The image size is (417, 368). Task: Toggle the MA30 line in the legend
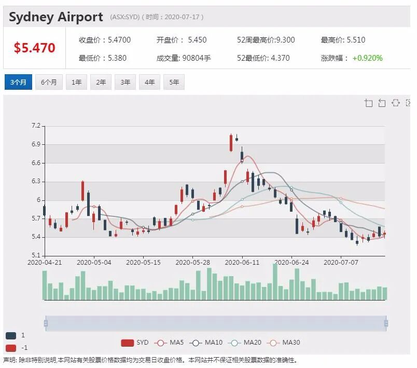pos(273,343)
